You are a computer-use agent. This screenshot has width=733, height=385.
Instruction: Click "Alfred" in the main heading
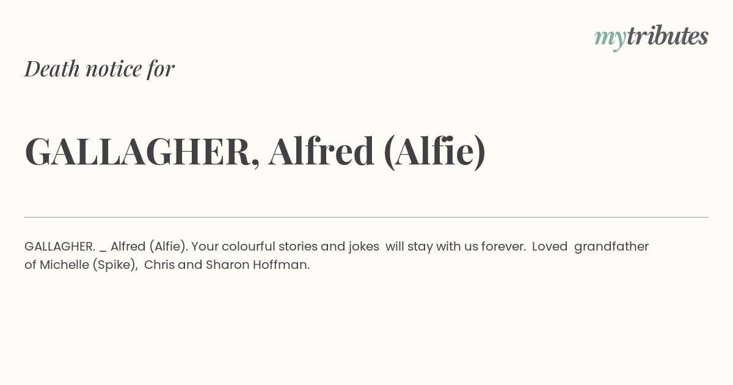pos(321,151)
